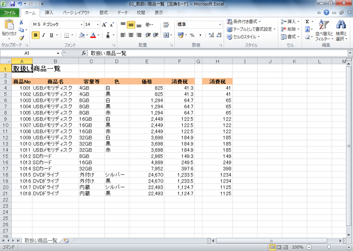353x251 pixels.
Task: Click the horizontal scrollbar thumb
Action: pos(271,241)
